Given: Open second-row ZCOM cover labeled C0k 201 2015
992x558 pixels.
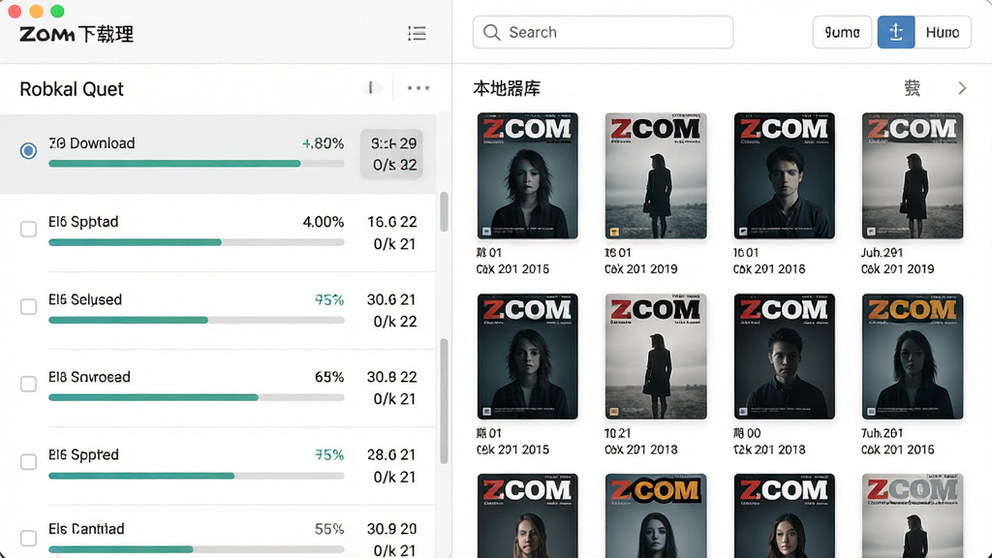Looking at the screenshot, I should (528, 356).
